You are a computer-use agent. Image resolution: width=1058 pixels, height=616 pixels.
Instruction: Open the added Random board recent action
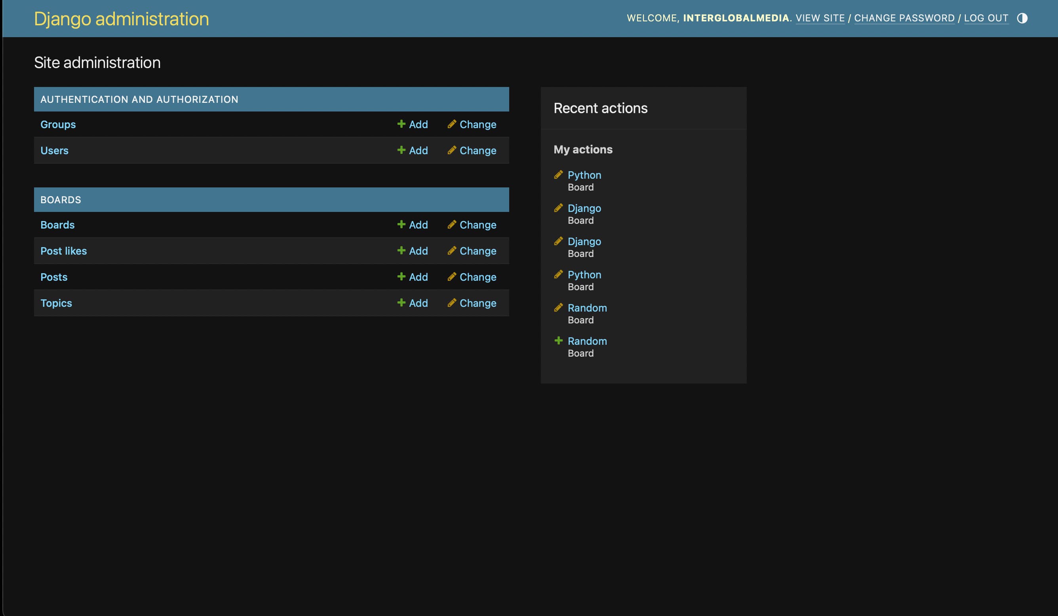(587, 340)
